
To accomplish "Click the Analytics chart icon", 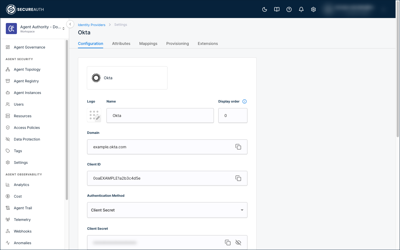I will point(8,185).
